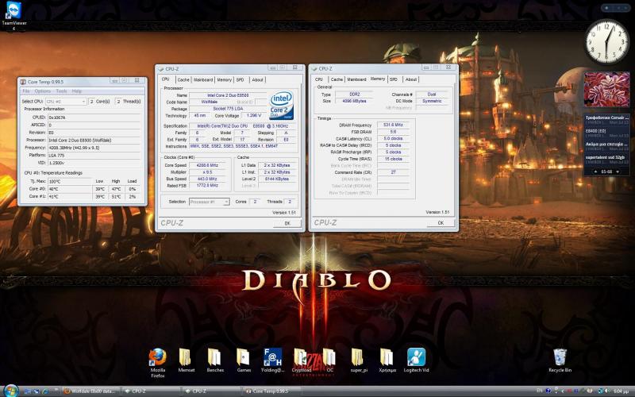Click OK in the right CPU-Z memory window
635x397 pixels.
pyautogui.click(x=441, y=223)
